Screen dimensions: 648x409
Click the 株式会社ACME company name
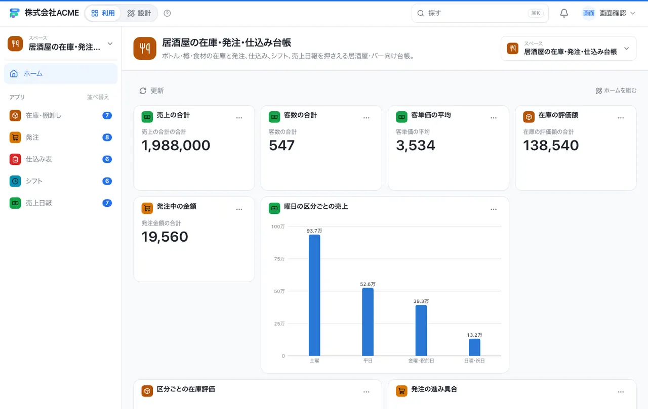52,13
